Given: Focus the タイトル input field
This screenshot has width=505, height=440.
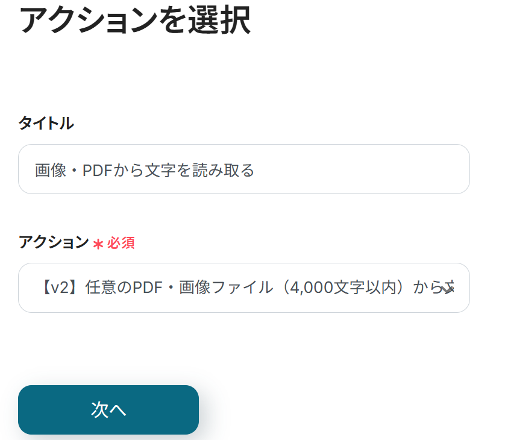Looking at the screenshot, I should 243,169.
